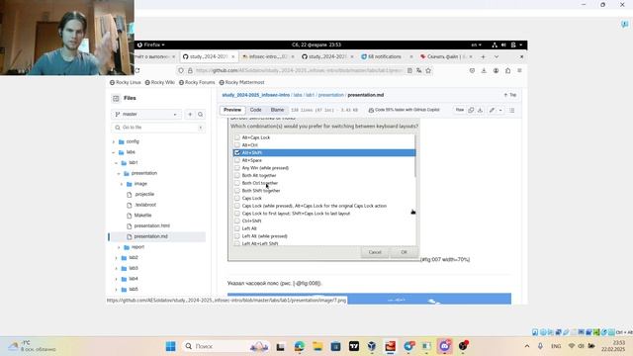Image resolution: width=633 pixels, height=356 pixels.
Task: Click the Top link
Action: pos(510,95)
